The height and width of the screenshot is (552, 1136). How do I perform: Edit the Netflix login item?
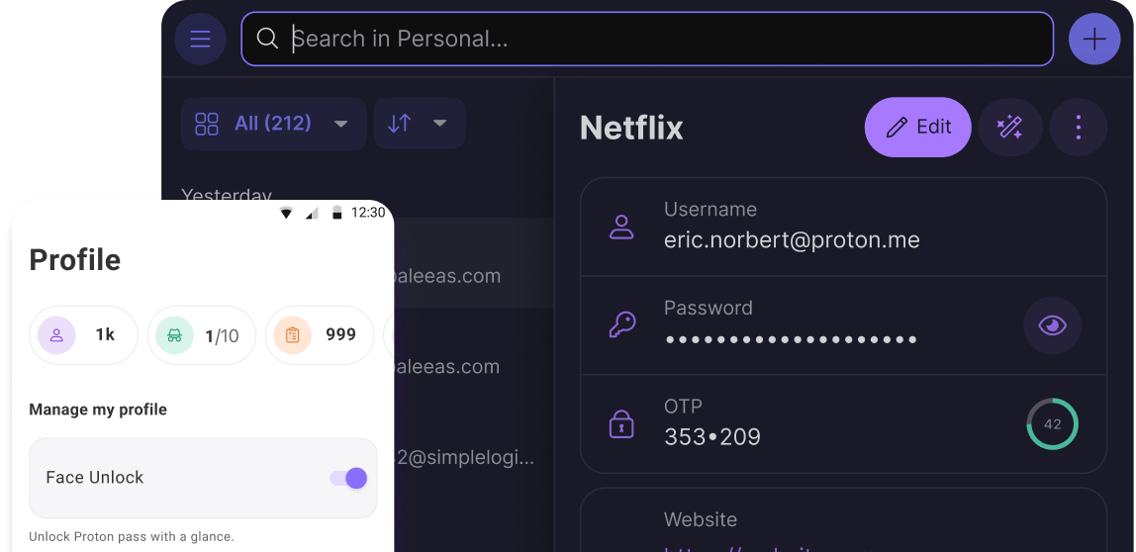click(x=917, y=127)
